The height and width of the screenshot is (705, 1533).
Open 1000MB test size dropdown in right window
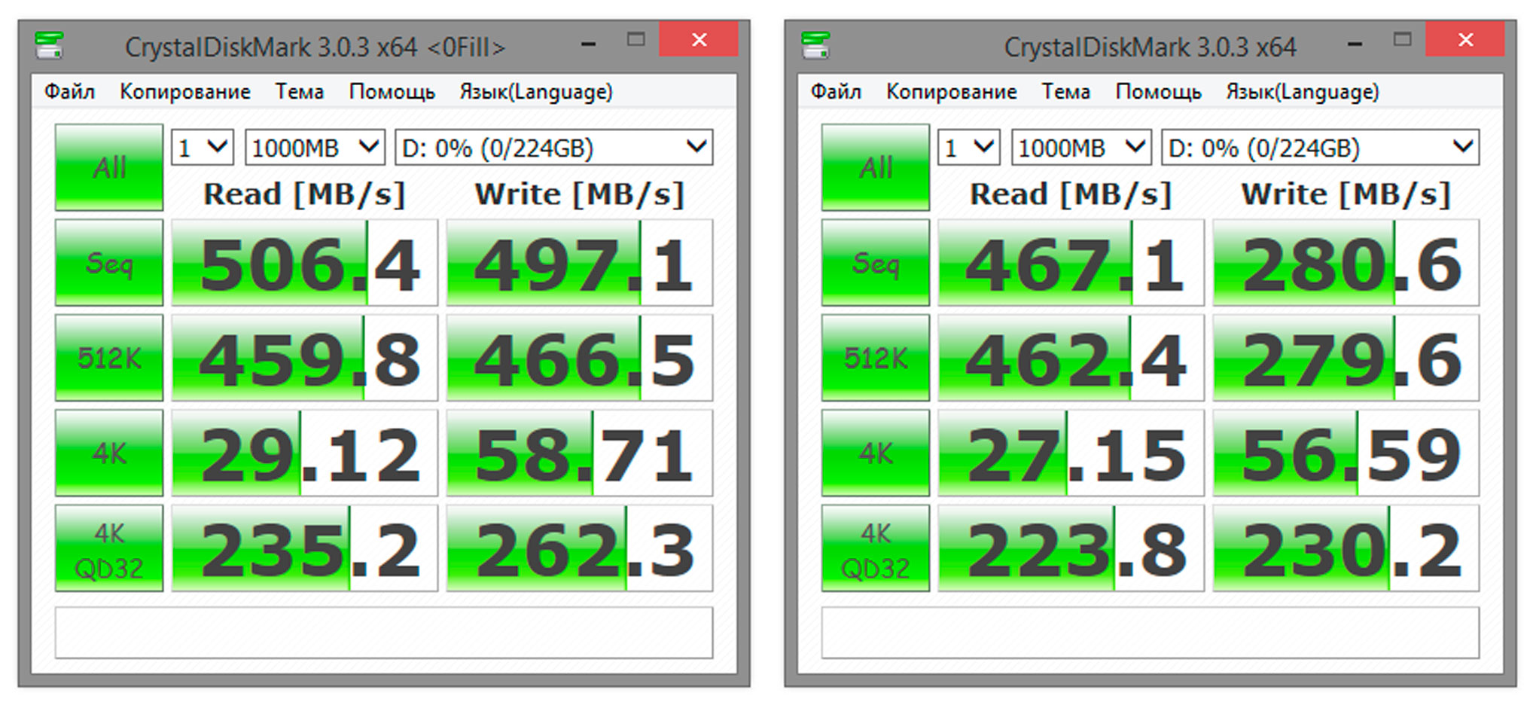click(1082, 147)
